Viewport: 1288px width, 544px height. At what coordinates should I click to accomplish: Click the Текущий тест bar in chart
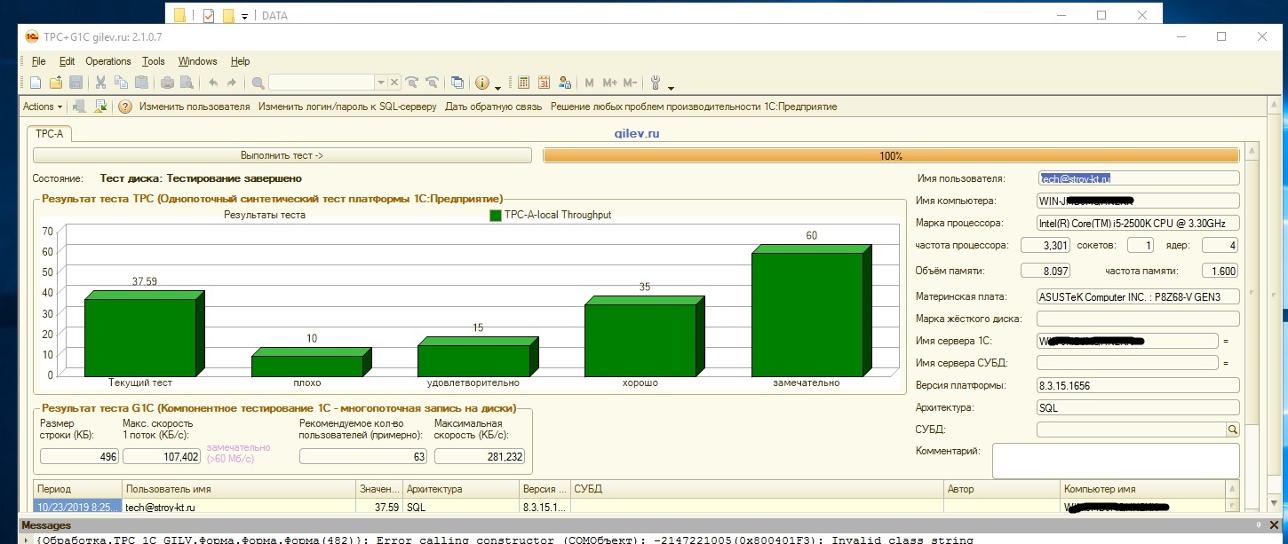click(145, 335)
